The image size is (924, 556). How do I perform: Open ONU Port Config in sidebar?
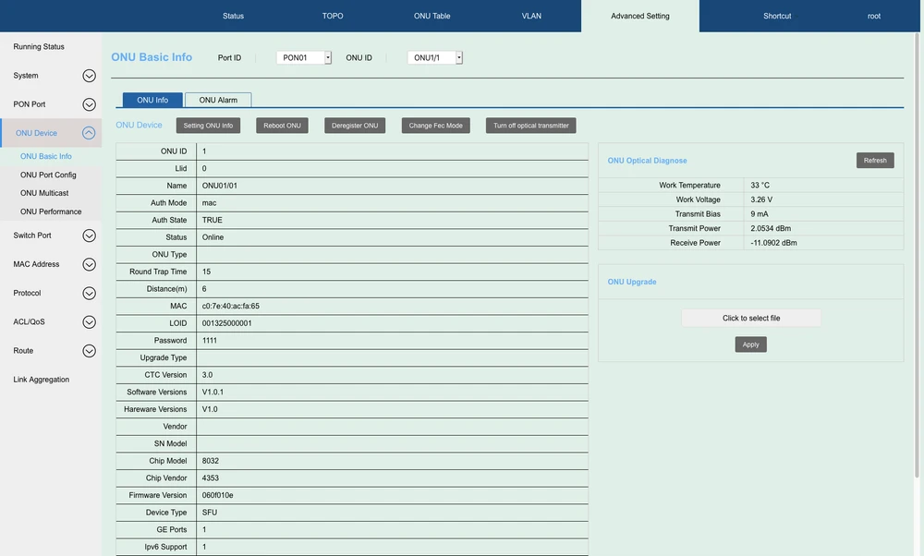click(48, 175)
